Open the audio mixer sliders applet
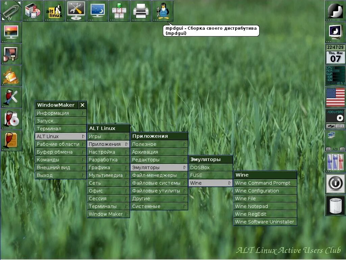Viewport: 346px width, 260px height. (335, 162)
